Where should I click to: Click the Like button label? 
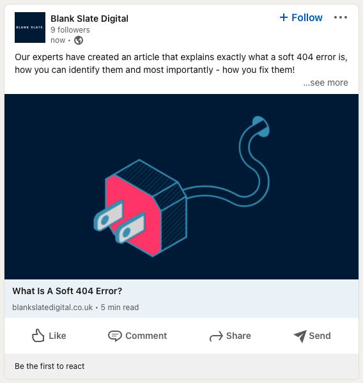(58, 336)
